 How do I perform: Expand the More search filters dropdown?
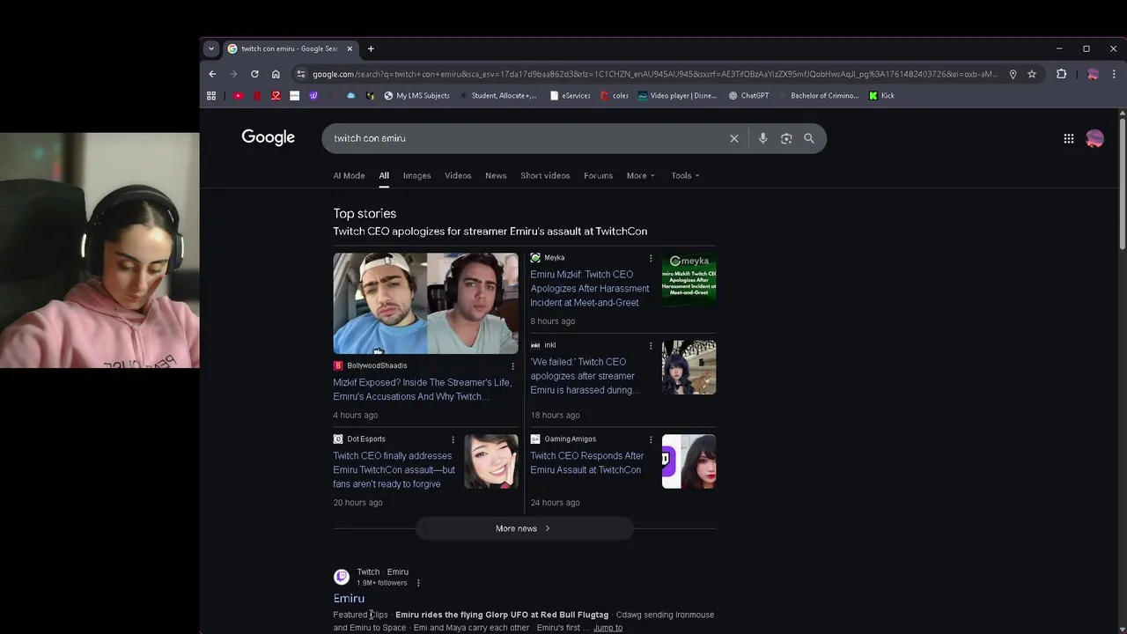[640, 175]
